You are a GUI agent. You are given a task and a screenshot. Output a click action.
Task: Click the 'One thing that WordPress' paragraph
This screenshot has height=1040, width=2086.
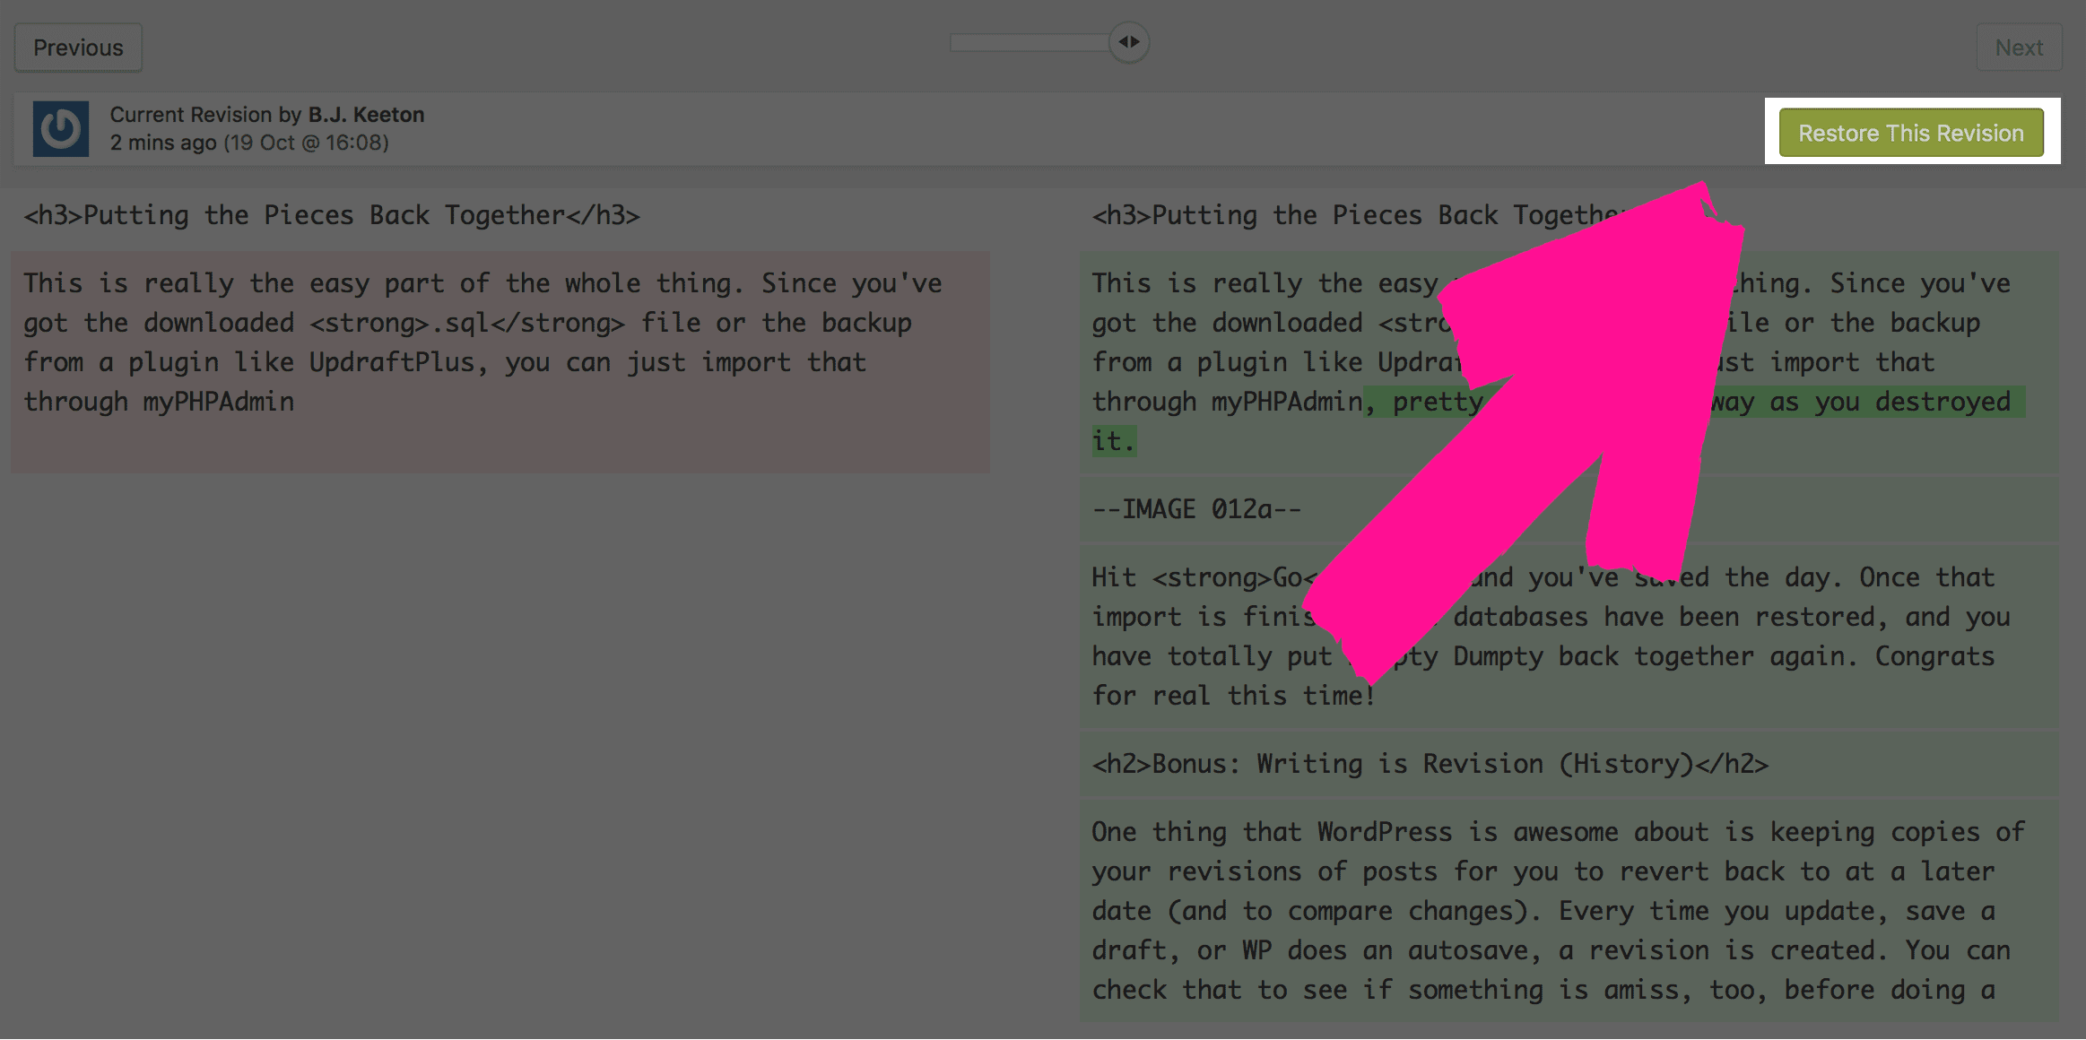(x=1557, y=911)
